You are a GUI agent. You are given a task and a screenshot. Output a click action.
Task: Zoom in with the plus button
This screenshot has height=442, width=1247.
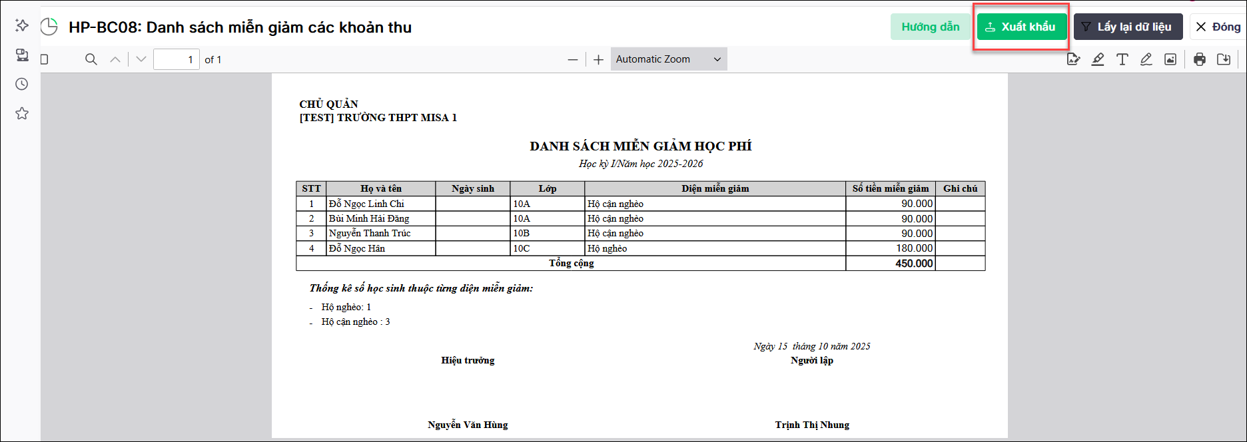598,59
